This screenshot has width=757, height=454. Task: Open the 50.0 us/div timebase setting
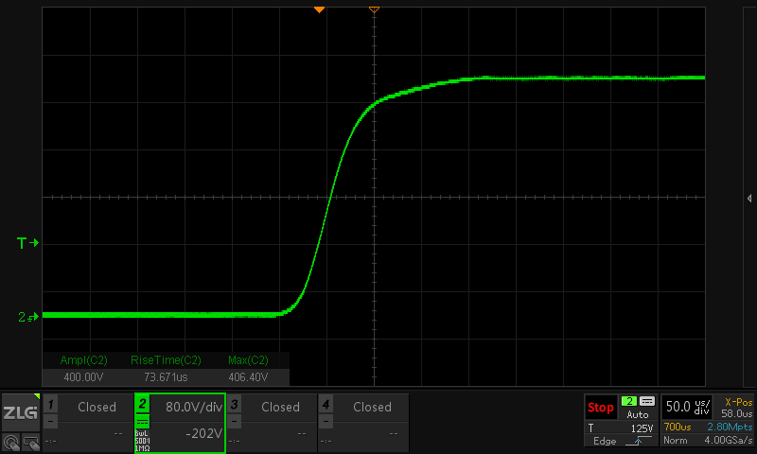coord(688,407)
